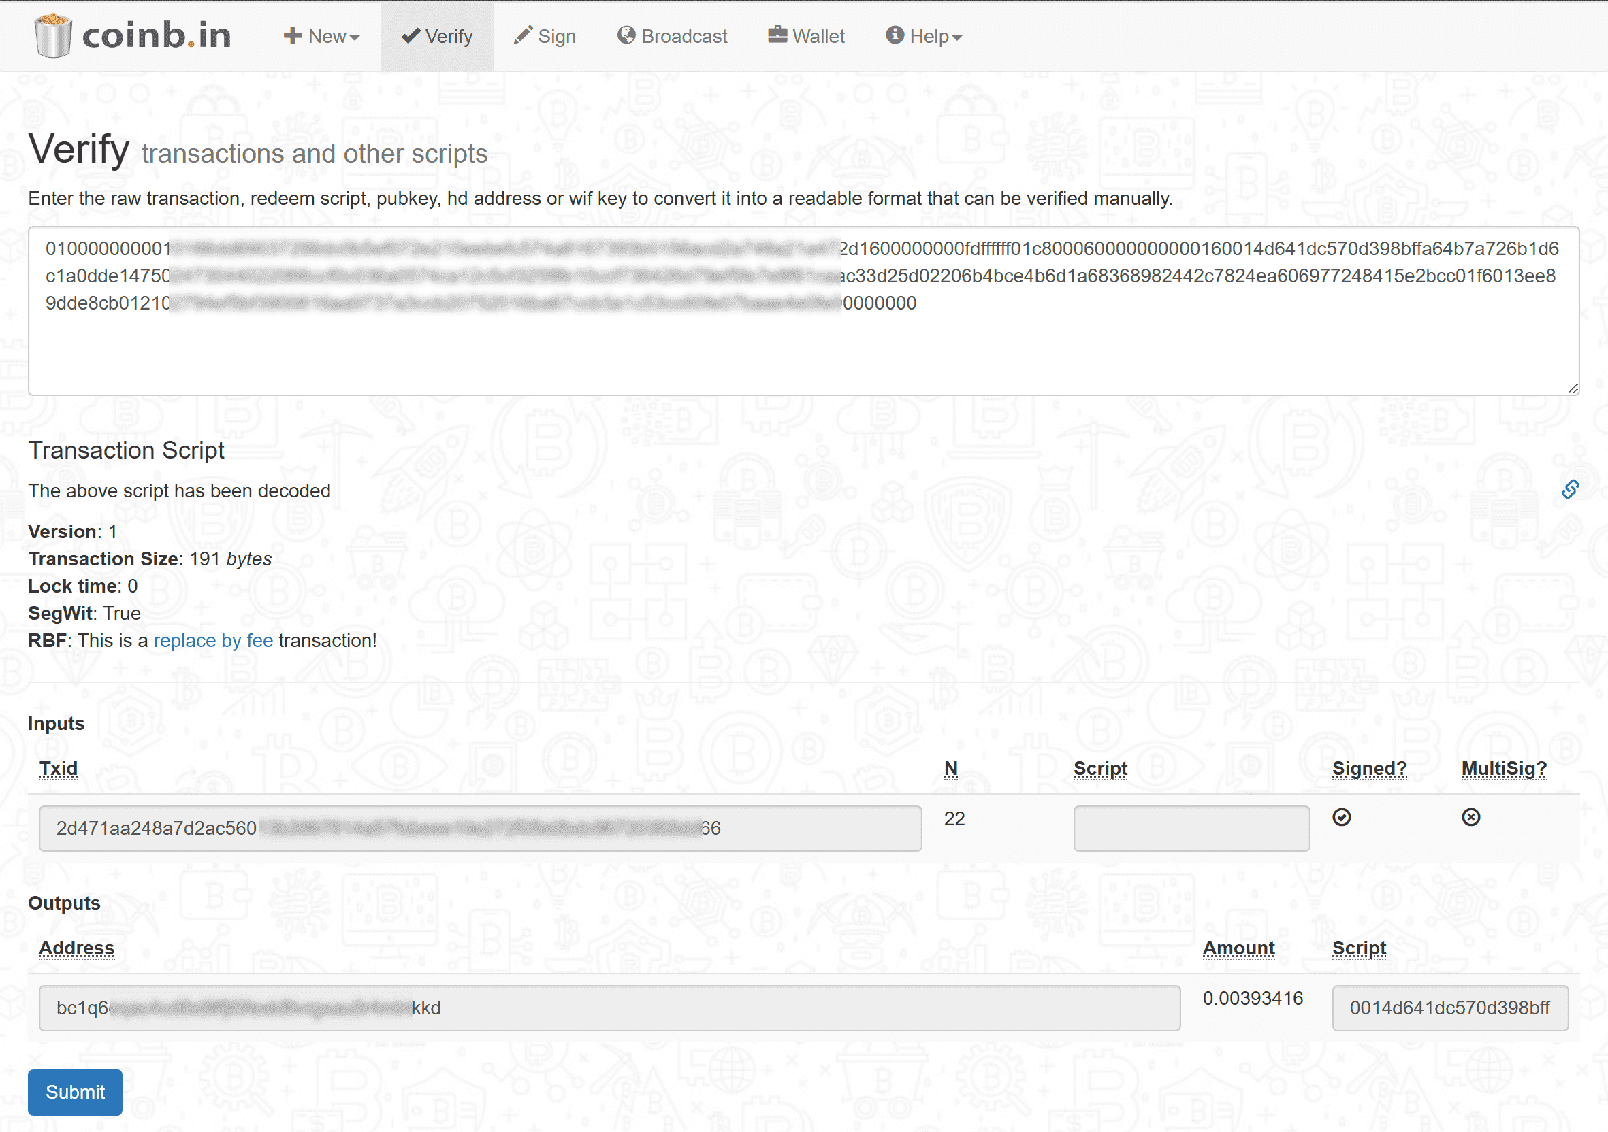The height and width of the screenshot is (1132, 1608).
Task: Open the replace by fee link
Action: [x=213, y=640]
